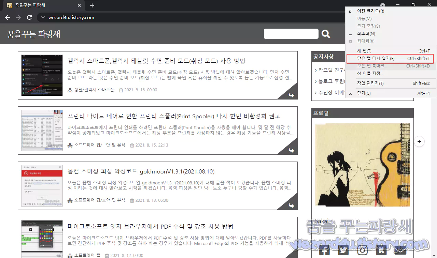Image resolution: width=437 pixels, height=258 pixels.
Task: Click the Facebook icon in profile panel
Action: [x=324, y=251]
